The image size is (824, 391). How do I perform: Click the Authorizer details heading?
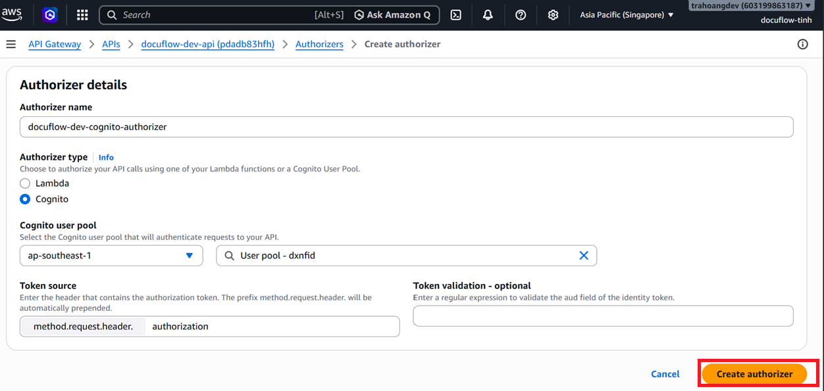point(73,85)
